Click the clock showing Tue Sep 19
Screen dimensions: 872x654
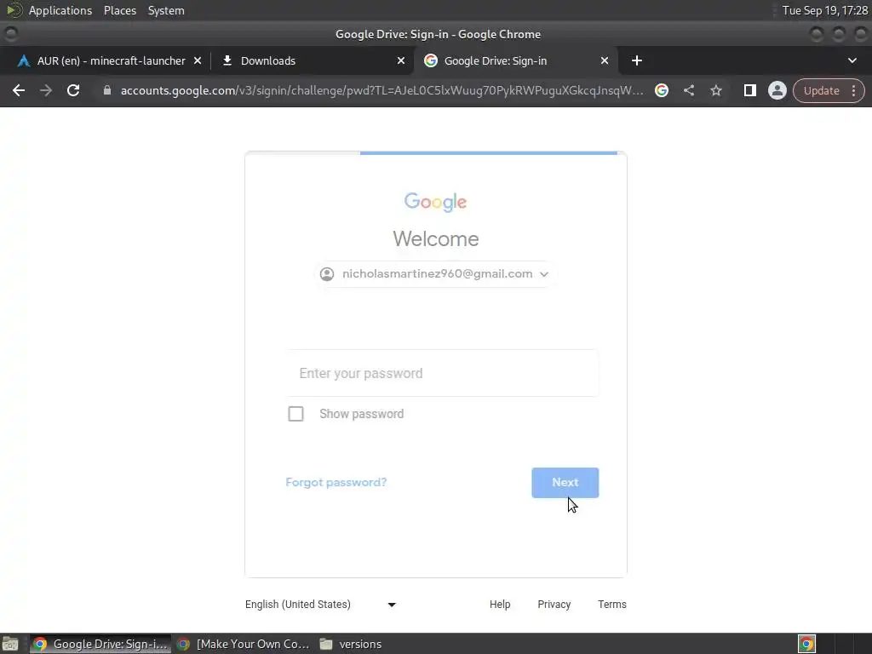pos(824,10)
